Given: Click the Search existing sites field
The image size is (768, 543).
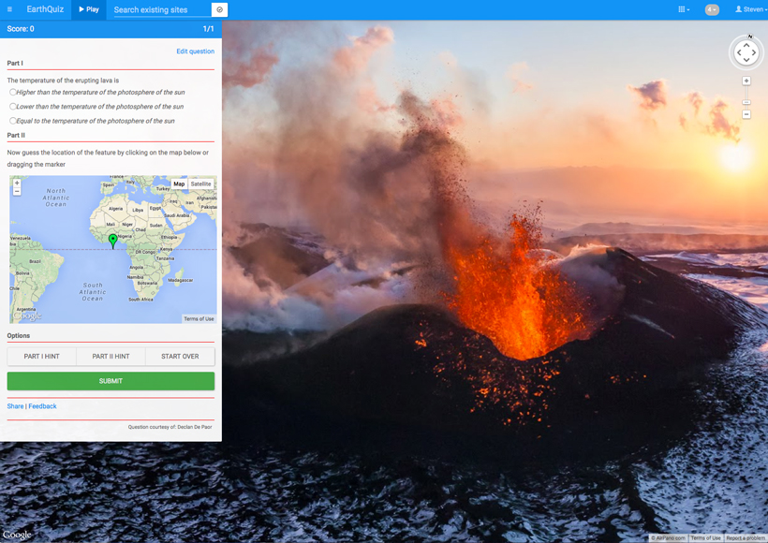Looking at the screenshot, I should [161, 9].
